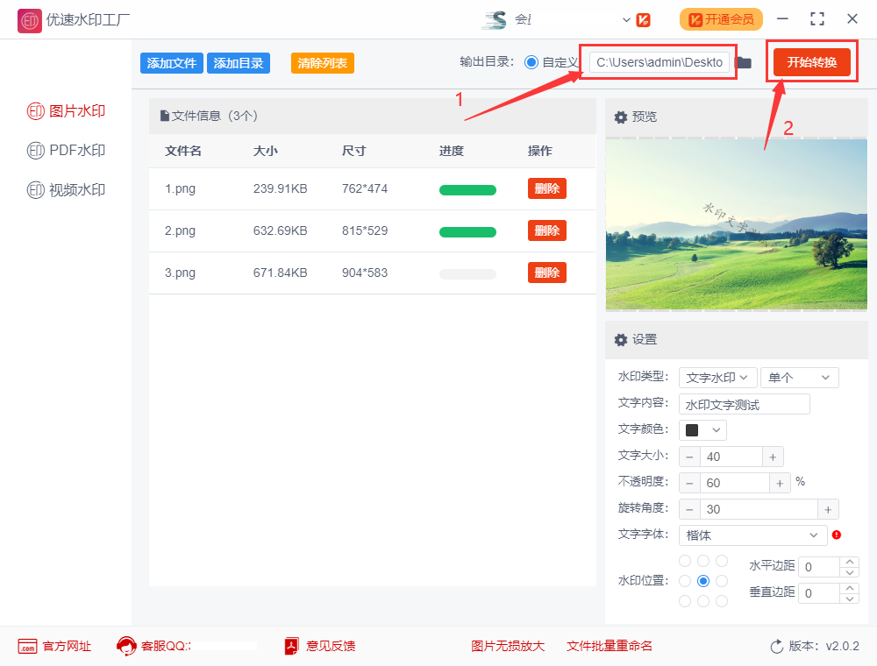
Task: Click the PDF水印 sidebar stamp icon
Action: [x=35, y=151]
